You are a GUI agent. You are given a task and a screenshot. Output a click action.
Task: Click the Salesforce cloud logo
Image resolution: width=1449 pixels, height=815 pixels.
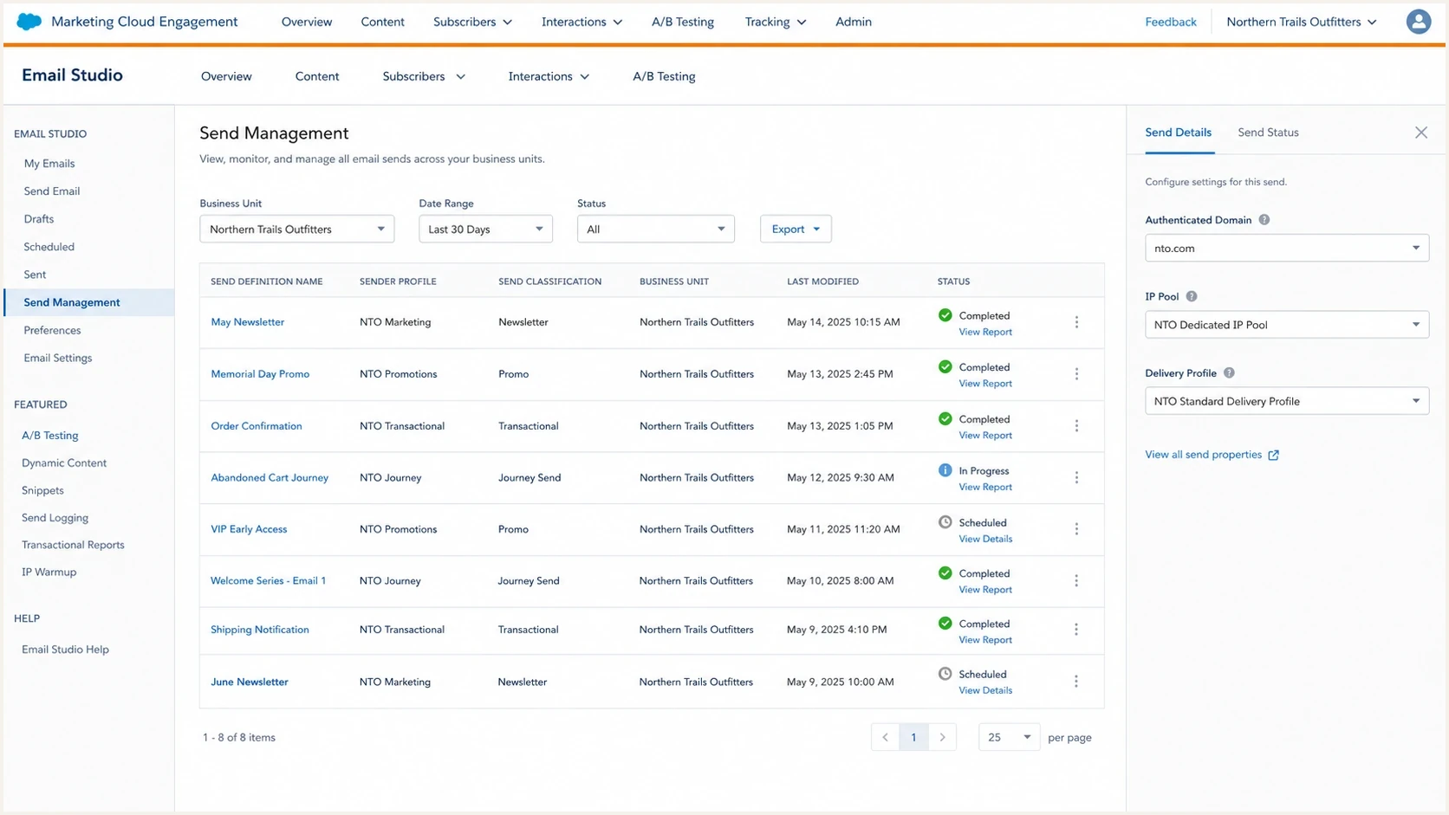(29, 22)
